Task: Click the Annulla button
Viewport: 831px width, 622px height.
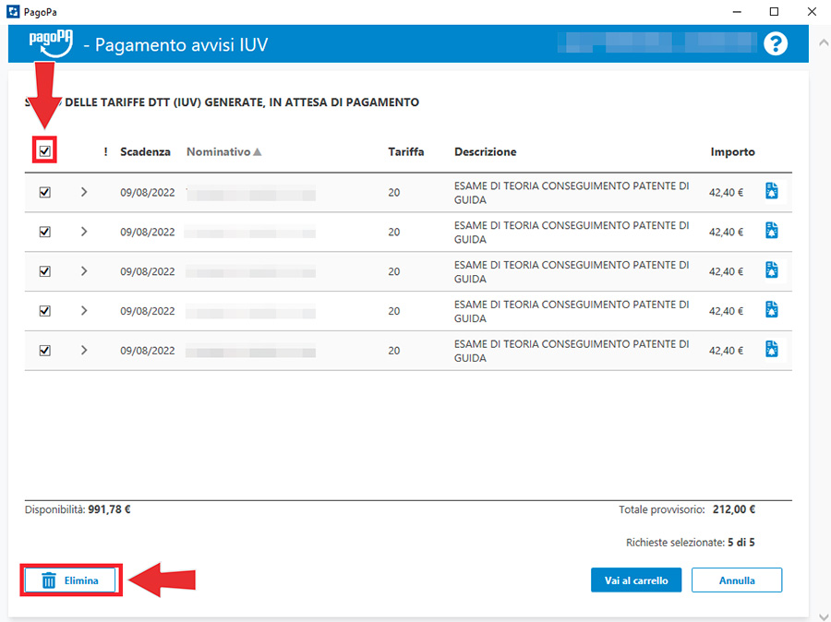Action: [737, 580]
